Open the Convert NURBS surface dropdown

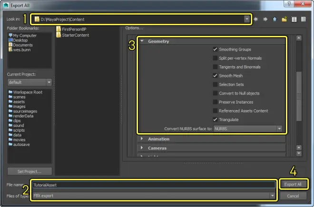(248, 129)
